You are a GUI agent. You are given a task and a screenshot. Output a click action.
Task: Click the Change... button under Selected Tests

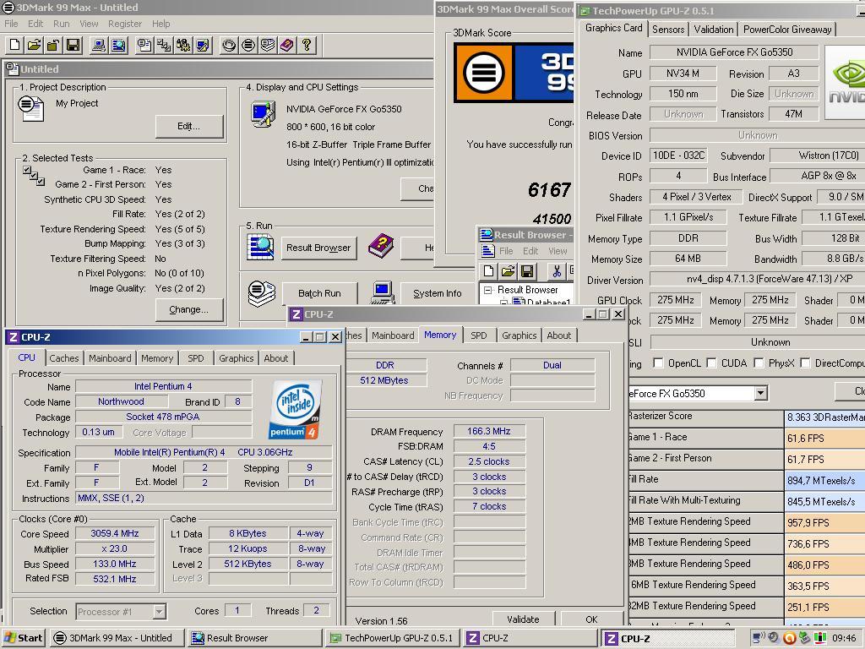tap(189, 309)
